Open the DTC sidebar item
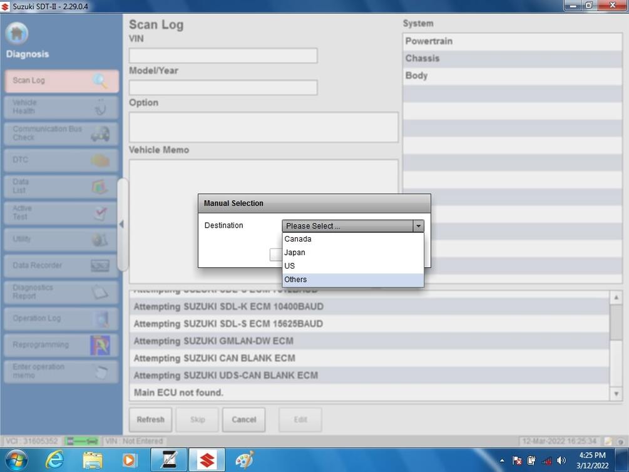The image size is (629, 472). tap(61, 160)
